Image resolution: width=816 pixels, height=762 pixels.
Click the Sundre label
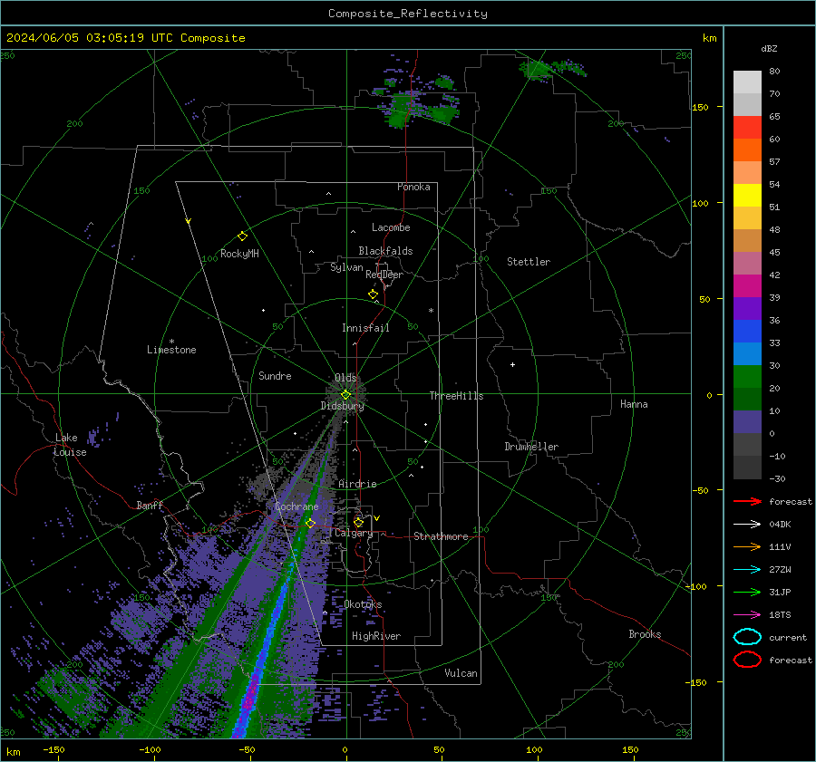275,375
